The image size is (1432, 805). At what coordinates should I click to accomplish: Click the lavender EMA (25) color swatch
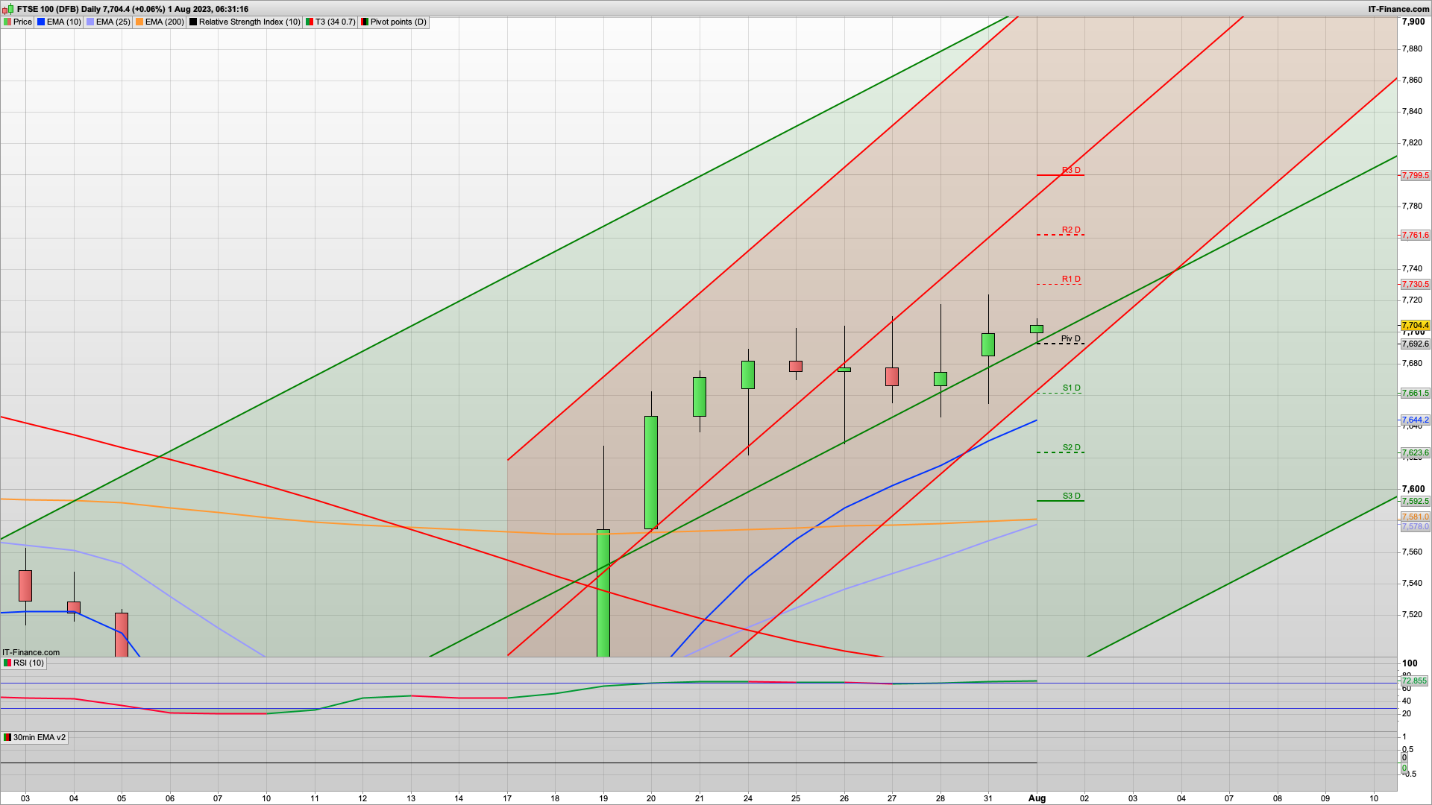pos(90,22)
